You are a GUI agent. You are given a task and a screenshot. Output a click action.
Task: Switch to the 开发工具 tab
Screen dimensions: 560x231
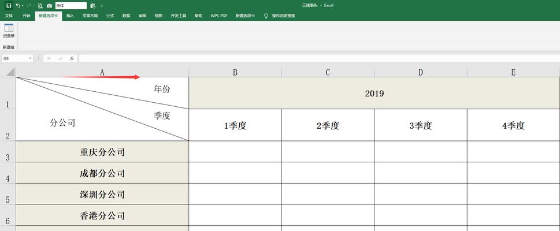click(179, 16)
